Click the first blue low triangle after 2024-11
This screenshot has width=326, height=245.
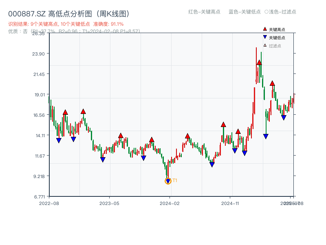tap(235, 151)
